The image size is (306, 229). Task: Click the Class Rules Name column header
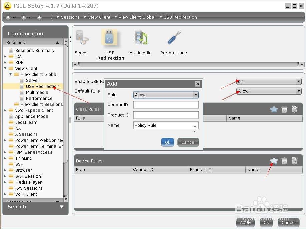264,118
